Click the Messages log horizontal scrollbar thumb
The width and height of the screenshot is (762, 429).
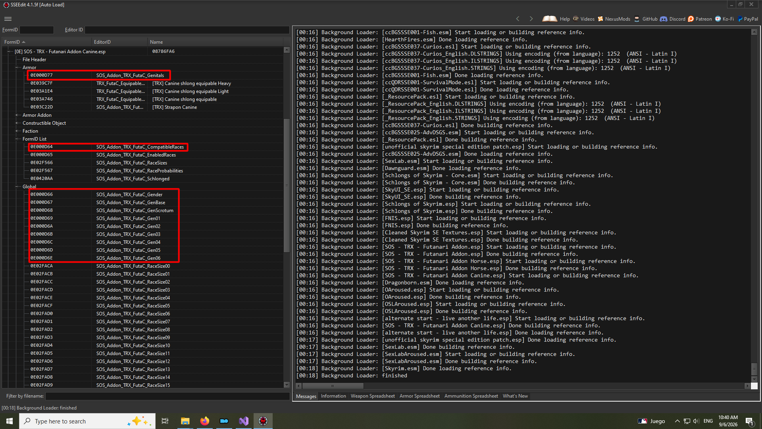pyautogui.click(x=333, y=386)
